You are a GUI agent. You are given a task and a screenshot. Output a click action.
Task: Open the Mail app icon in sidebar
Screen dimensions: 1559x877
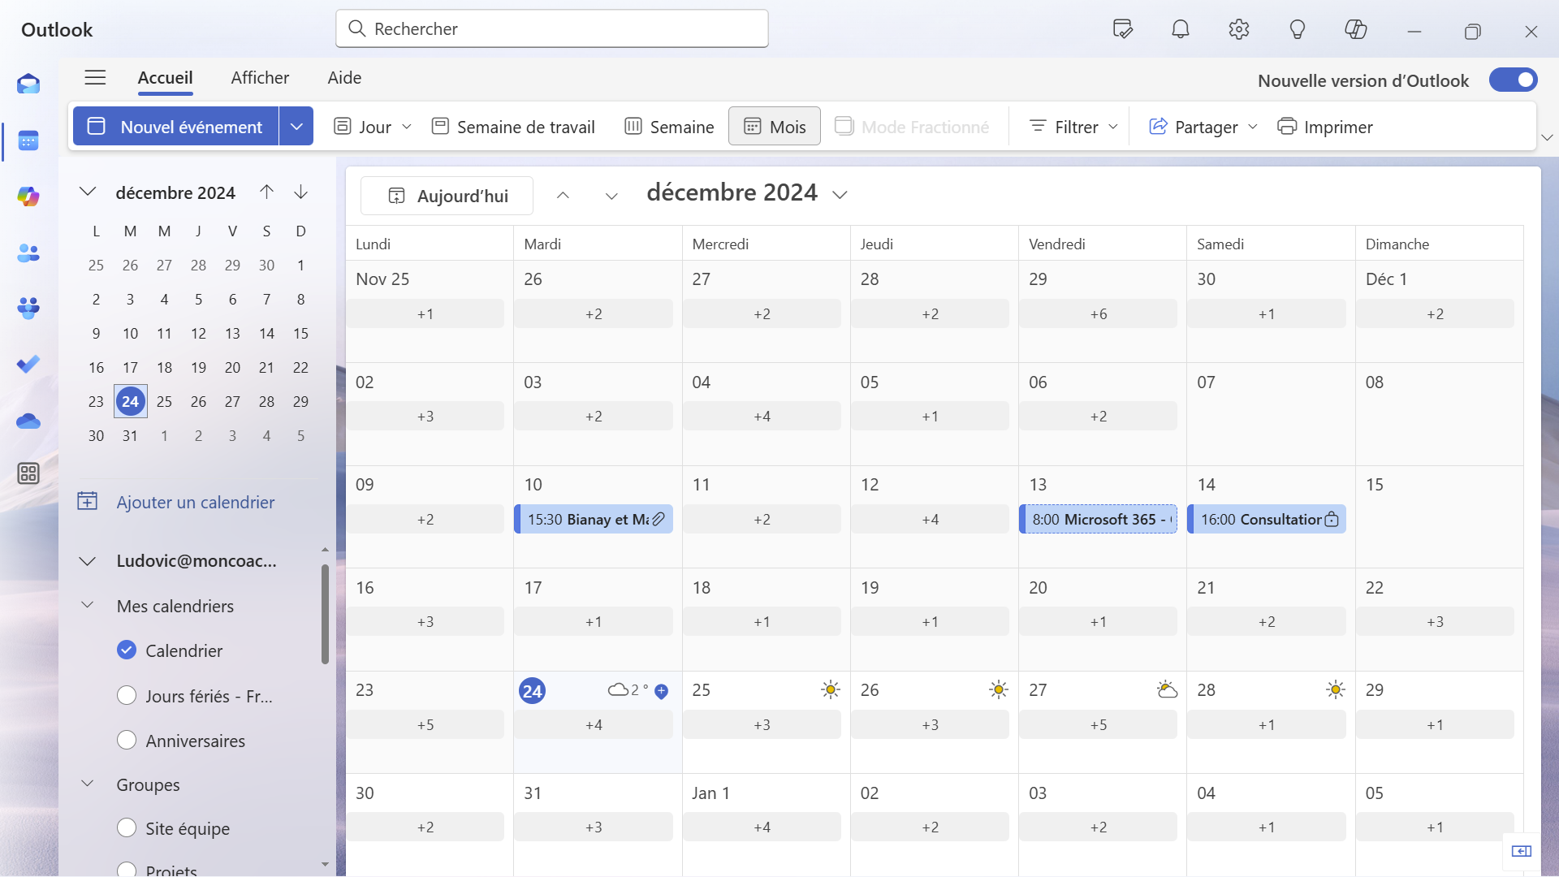[28, 84]
